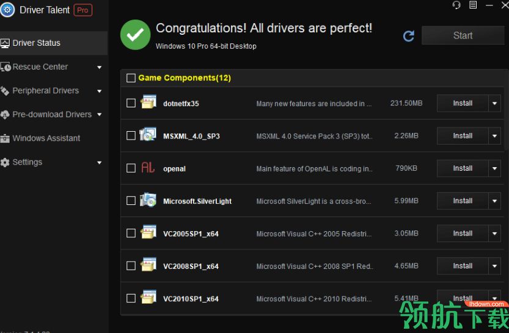Click the dotnetfx35 package icon
Screen dimensions: 509x333
148,102
